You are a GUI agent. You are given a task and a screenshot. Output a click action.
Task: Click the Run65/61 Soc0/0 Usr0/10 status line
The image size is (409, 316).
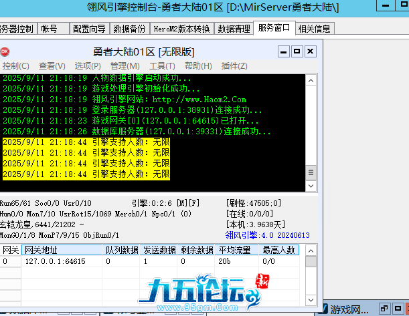(46, 203)
